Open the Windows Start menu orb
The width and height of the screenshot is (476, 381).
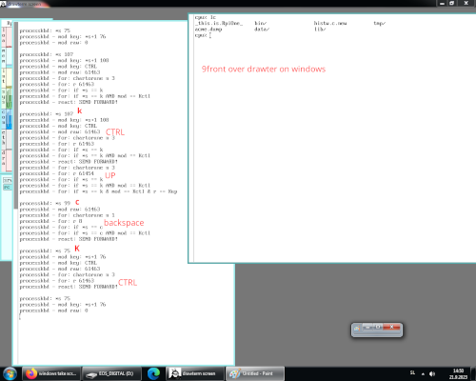10,373
